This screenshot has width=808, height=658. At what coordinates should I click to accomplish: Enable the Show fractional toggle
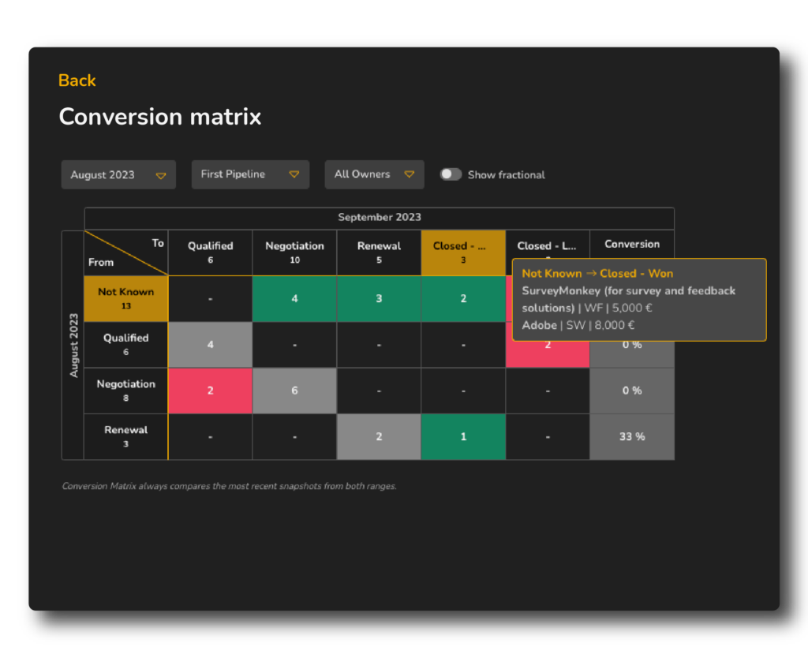451,174
